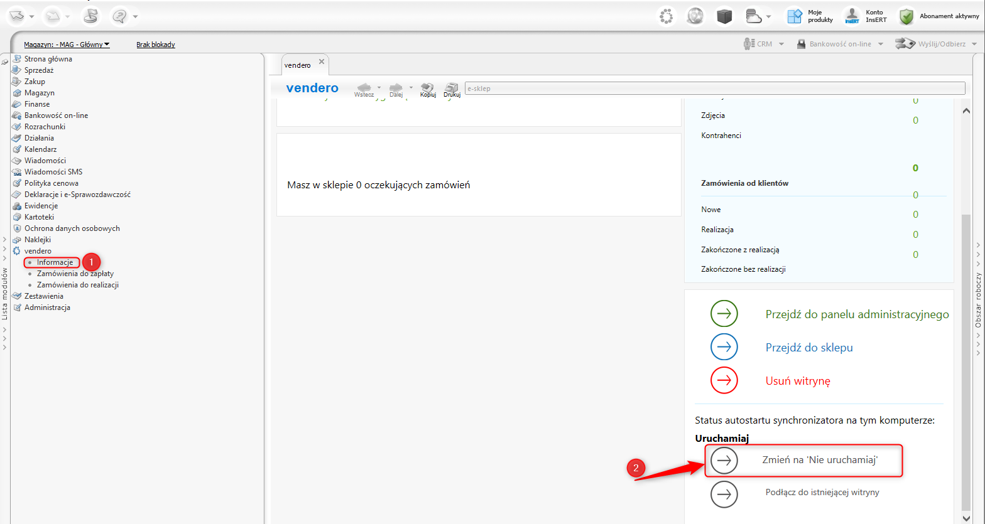The width and height of the screenshot is (985, 524).
Task: Open the Polityka cenowa module
Action: click(x=52, y=183)
